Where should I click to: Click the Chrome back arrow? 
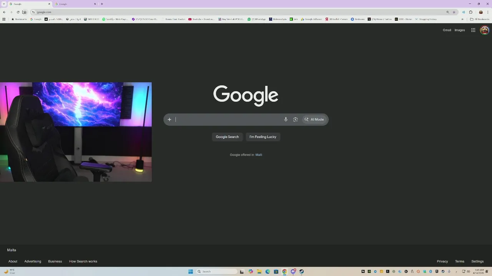click(4, 12)
